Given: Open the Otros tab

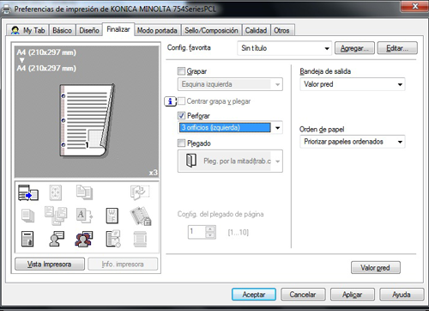Looking at the screenshot, I should point(281,30).
